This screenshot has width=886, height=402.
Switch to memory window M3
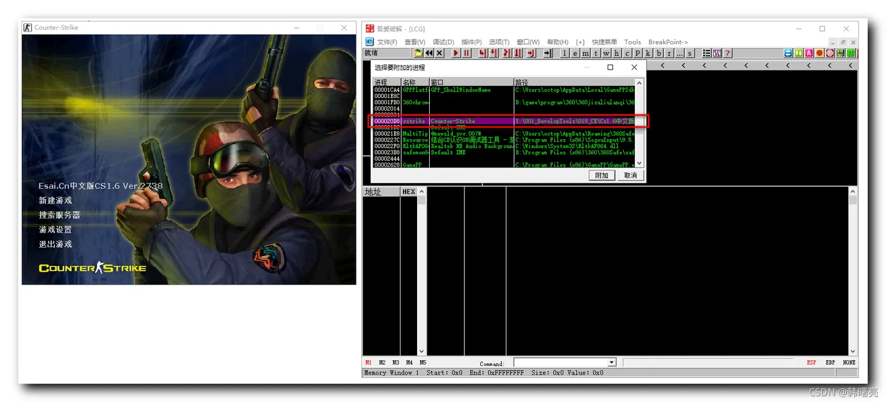pyautogui.click(x=396, y=363)
